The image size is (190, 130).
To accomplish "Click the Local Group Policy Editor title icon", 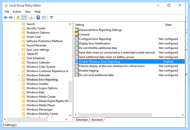I will point(6,5).
